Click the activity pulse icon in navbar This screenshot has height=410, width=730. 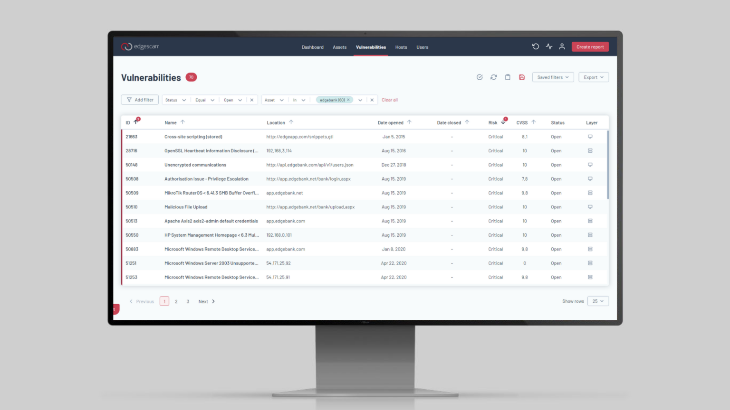(549, 47)
